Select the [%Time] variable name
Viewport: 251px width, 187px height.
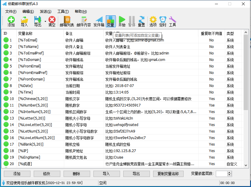coord(25,92)
